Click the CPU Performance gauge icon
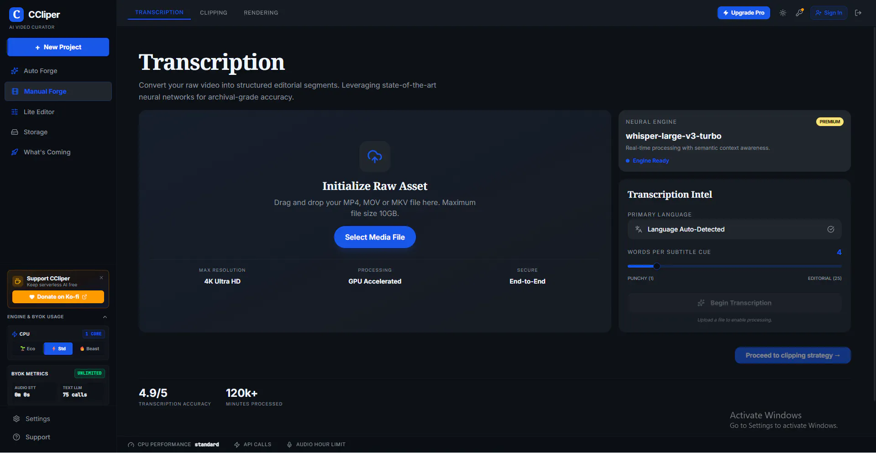The width and height of the screenshot is (876, 453). coord(131,445)
